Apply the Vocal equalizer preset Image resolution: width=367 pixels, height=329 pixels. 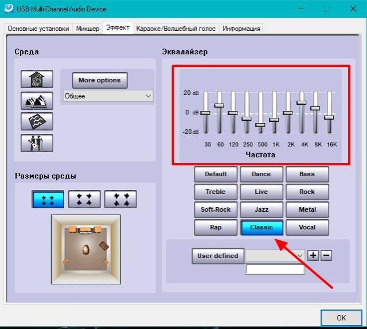(x=307, y=227)
